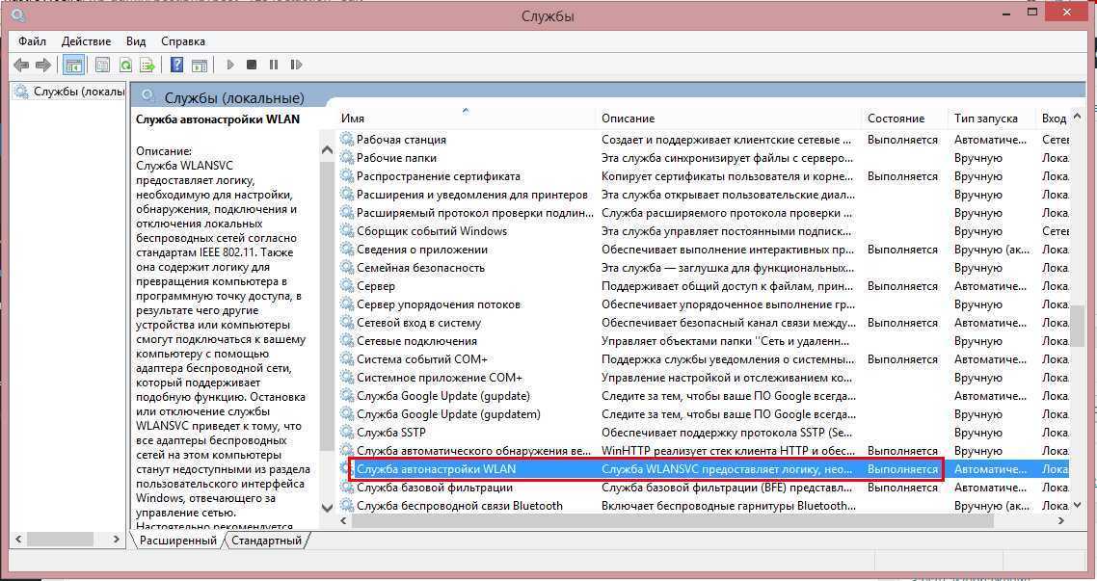
Task: Open the Файл menu
Action: coord(32,41)
